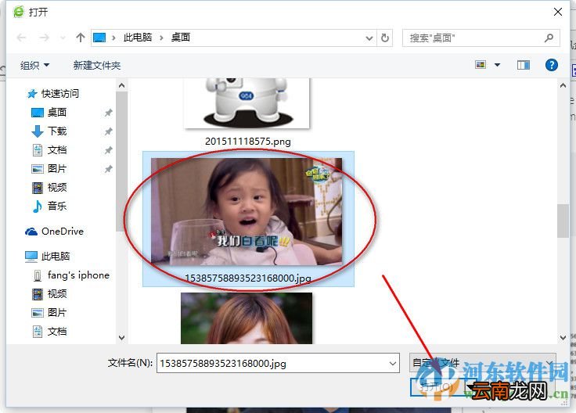Select 此电脑 in navigation pane

point(47,256)
